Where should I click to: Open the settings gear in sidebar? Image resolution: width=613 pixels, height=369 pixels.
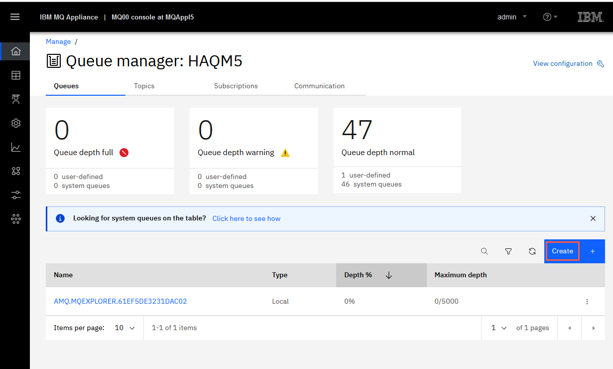[16, 123]
